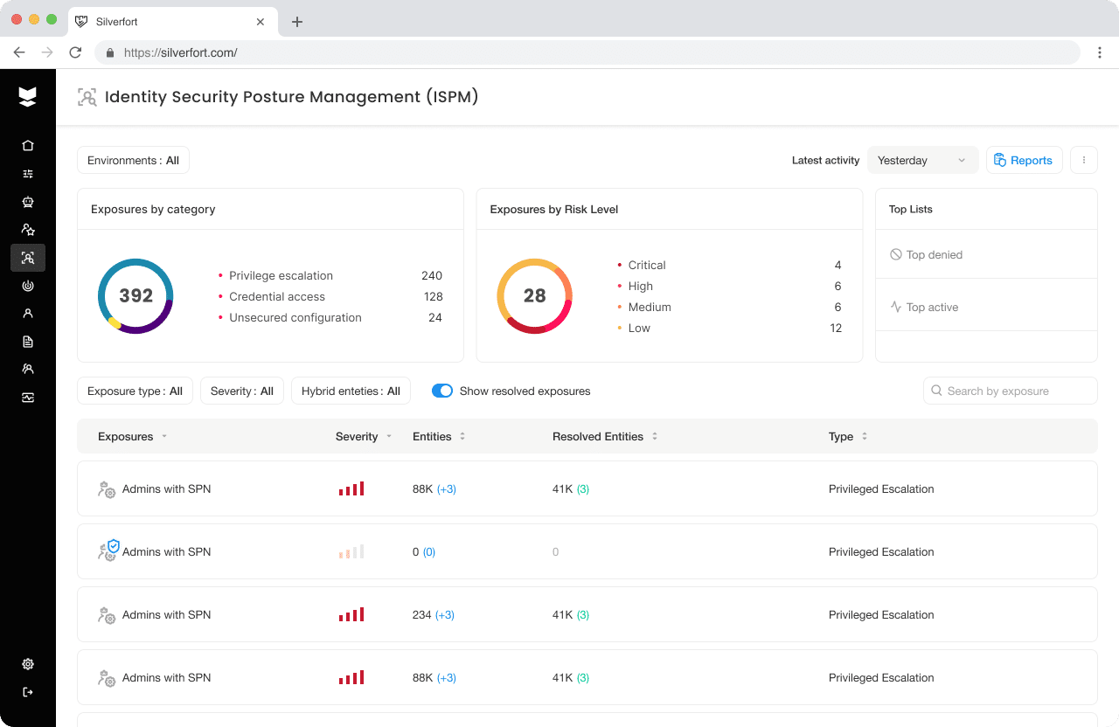The width and height of the screenshot is (1119, 727).
Task: Sort by the Resolved Entities column header
Action: pos(605,436)
